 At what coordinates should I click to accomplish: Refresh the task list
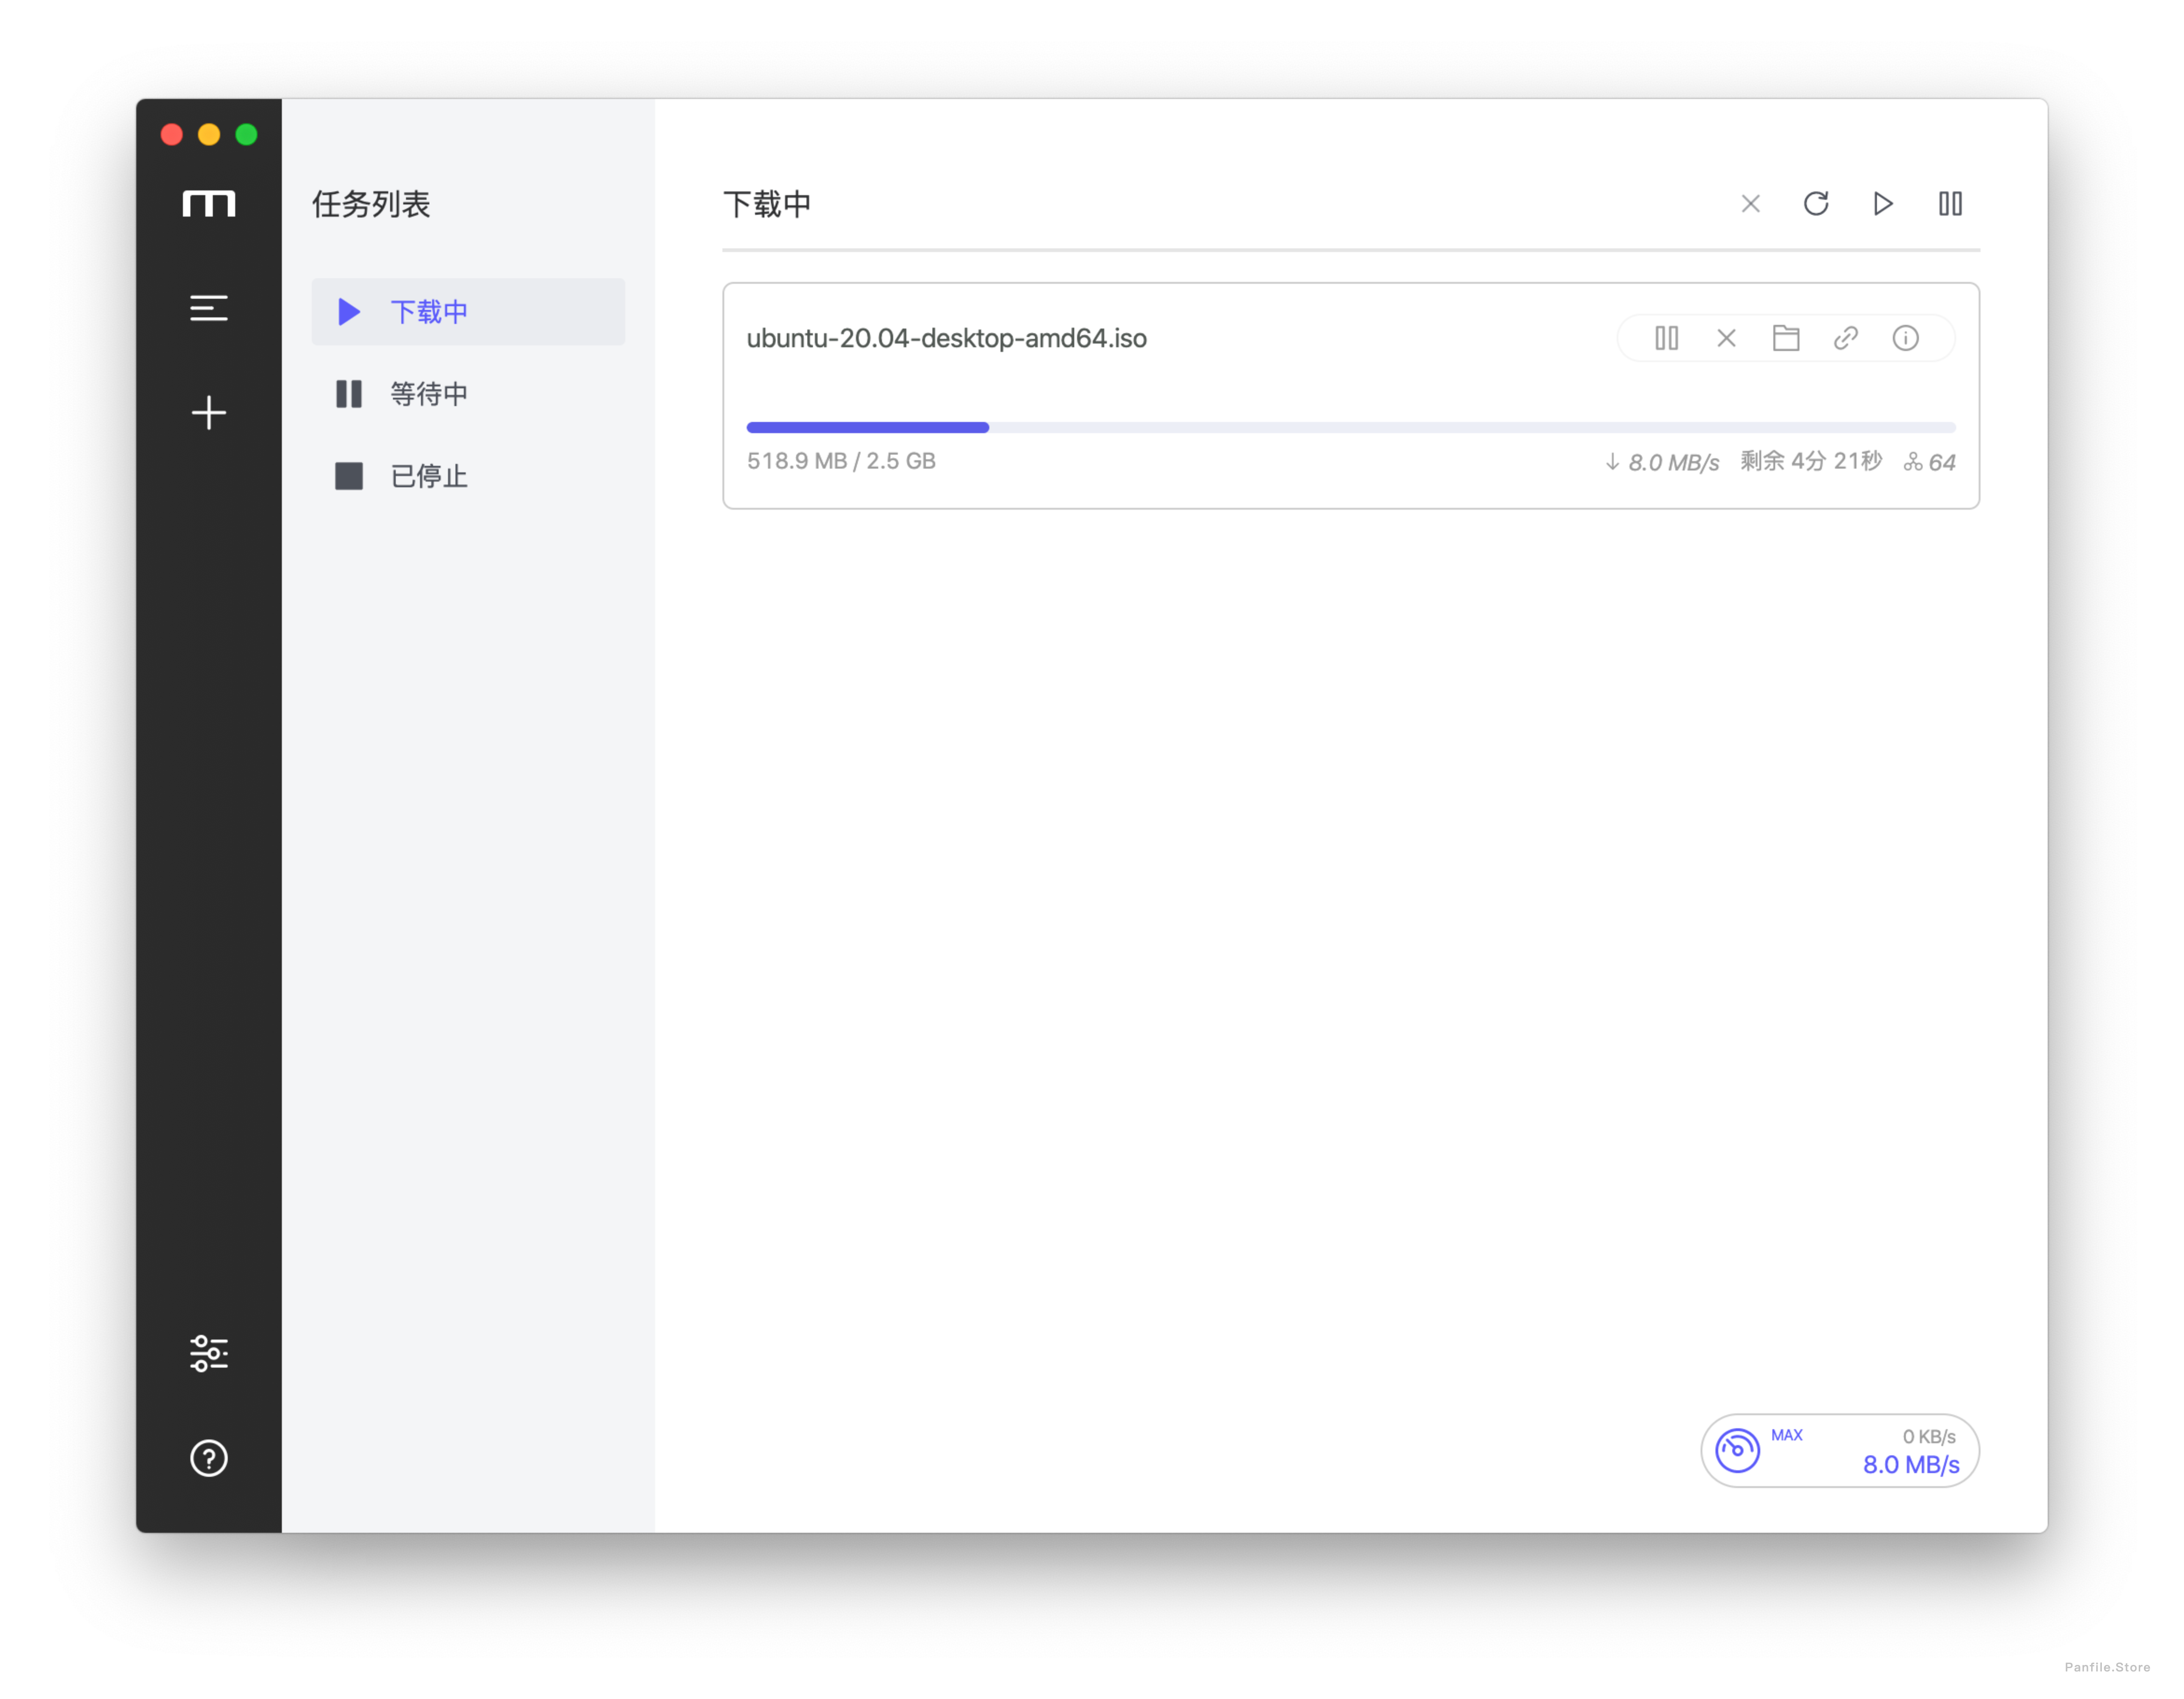pos(1816,204)
